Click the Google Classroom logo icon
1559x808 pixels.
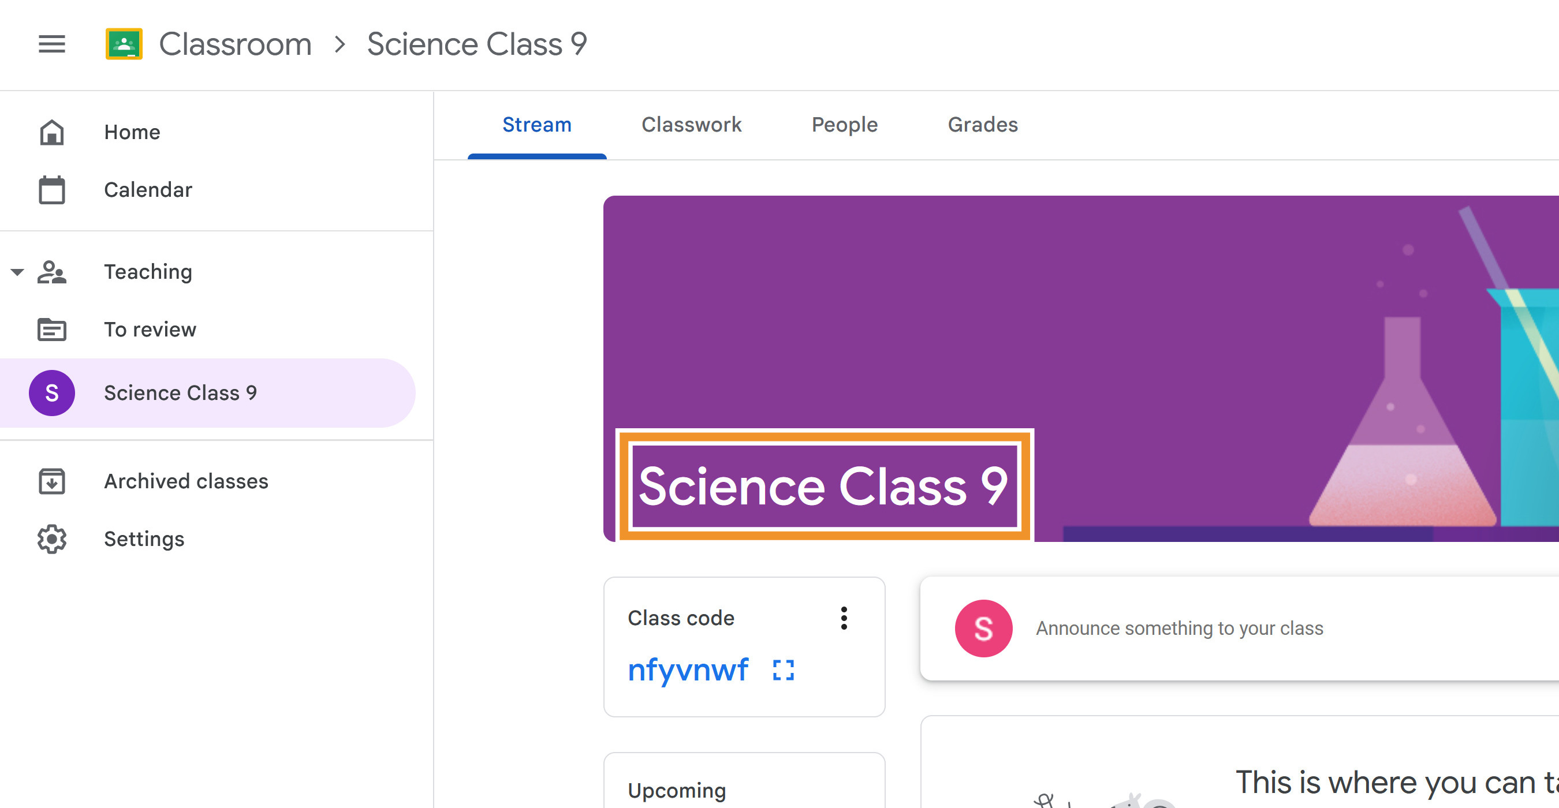pyautogui.click(x=124, y=44)
